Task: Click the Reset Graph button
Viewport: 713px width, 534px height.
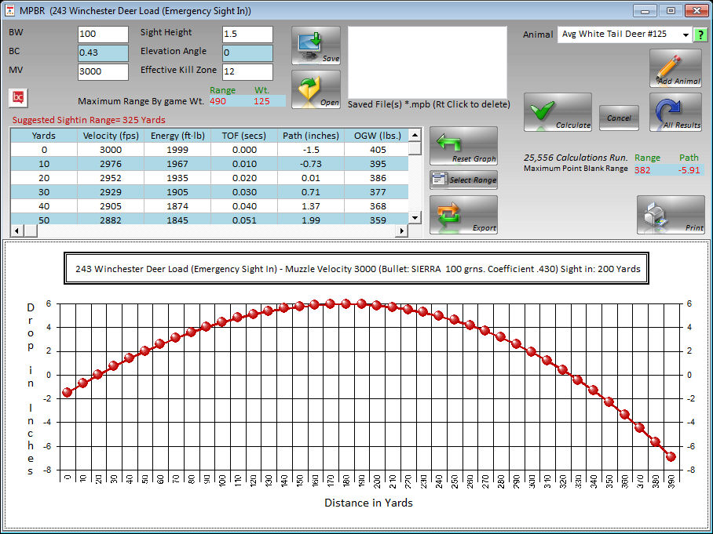Action: (463, 146)
